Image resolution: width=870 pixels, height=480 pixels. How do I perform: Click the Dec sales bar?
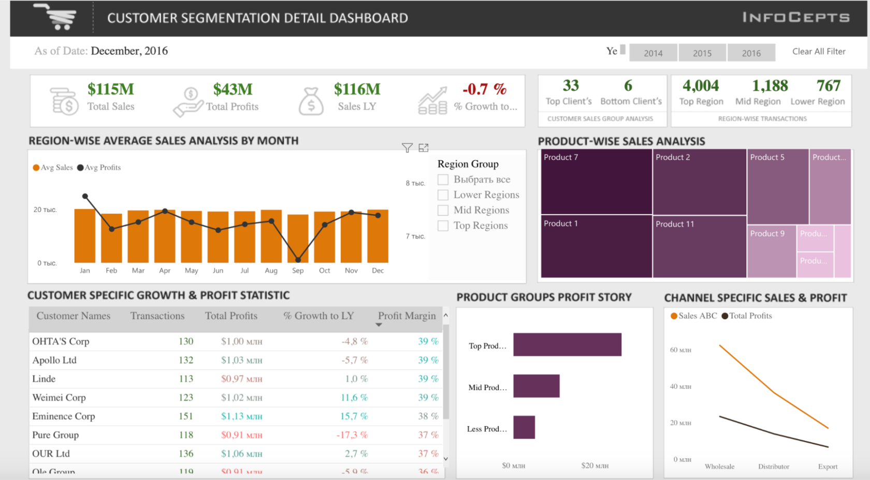click(x=378, y=236)
